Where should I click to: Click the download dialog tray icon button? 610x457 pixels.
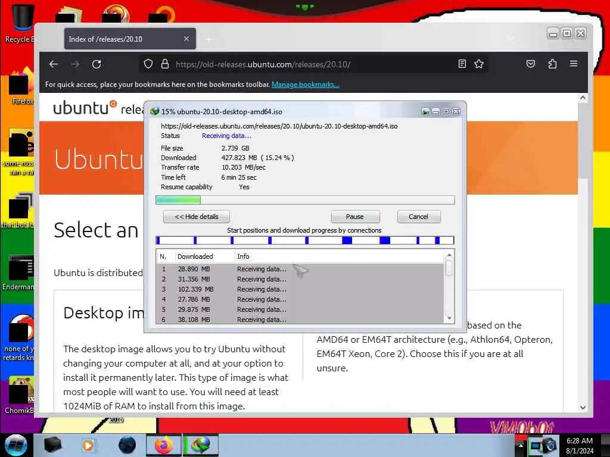click(425, 112)
